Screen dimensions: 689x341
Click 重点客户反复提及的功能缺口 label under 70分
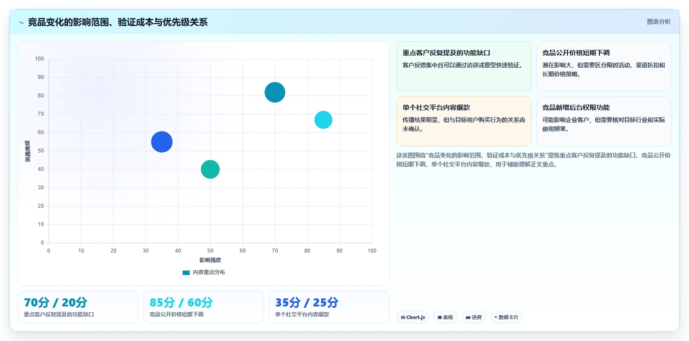coord(59,315)
